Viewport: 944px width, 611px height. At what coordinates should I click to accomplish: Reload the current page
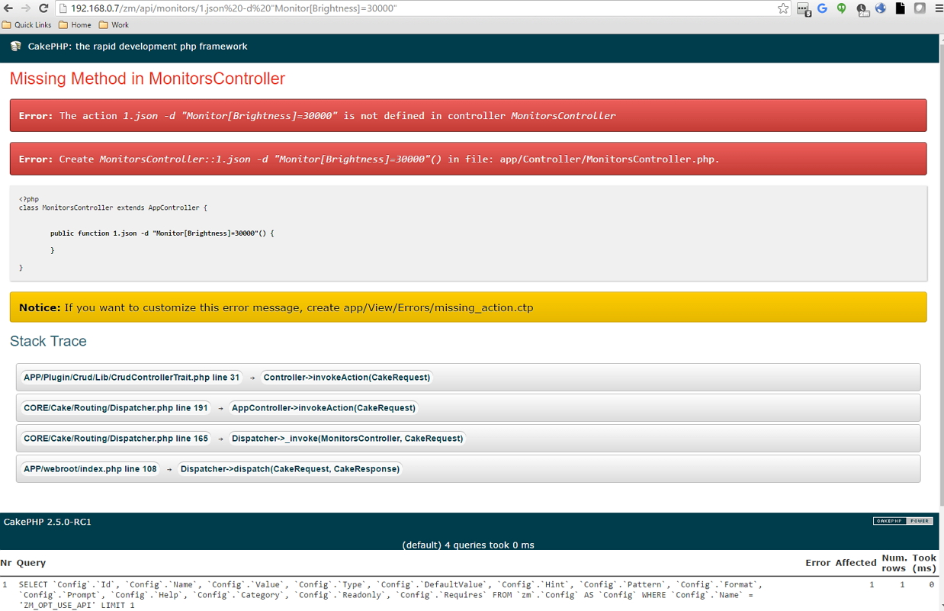43,8
